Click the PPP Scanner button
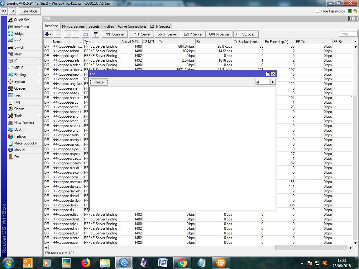Screen dimensions: 359x269 [x=114, y=34]
